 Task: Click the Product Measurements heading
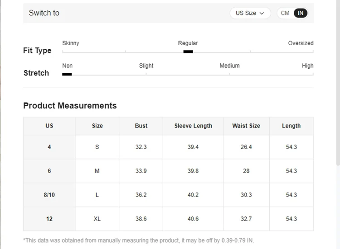coord(70,106)
